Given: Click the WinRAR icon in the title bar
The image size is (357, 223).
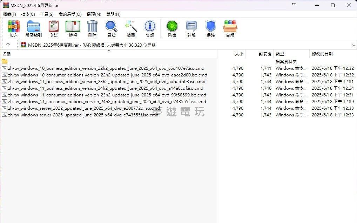Looking at the screenshot, I should 6,5.
